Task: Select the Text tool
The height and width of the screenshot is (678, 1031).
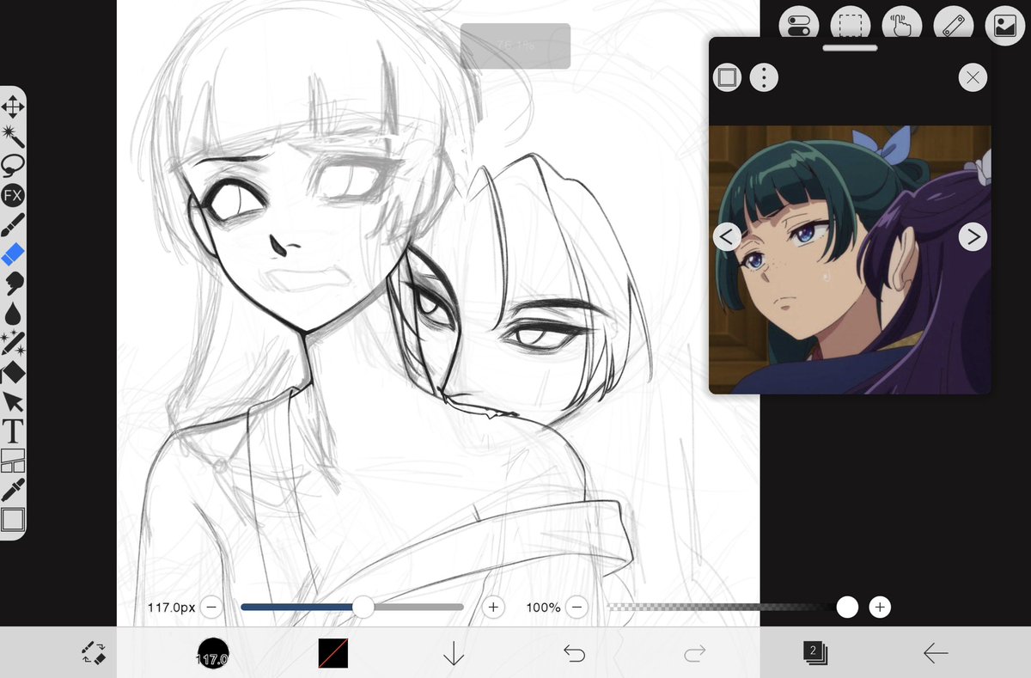Action: click(12, 431)
